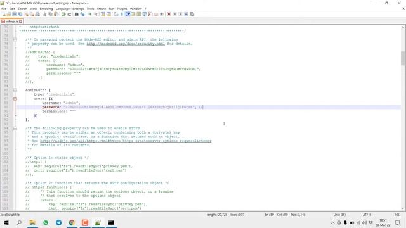This screenshot has width=406, height=228.
Task: Click the Ln : 89 status bar entry
Action: 269,215
